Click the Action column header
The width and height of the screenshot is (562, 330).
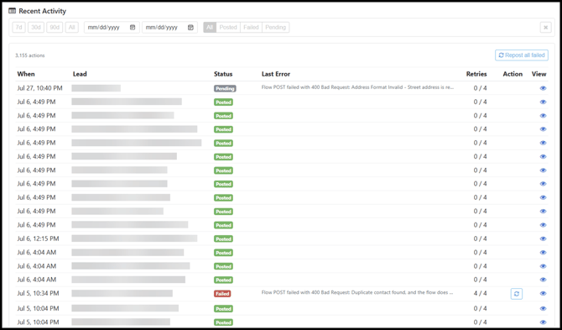(x=513, y=74)
